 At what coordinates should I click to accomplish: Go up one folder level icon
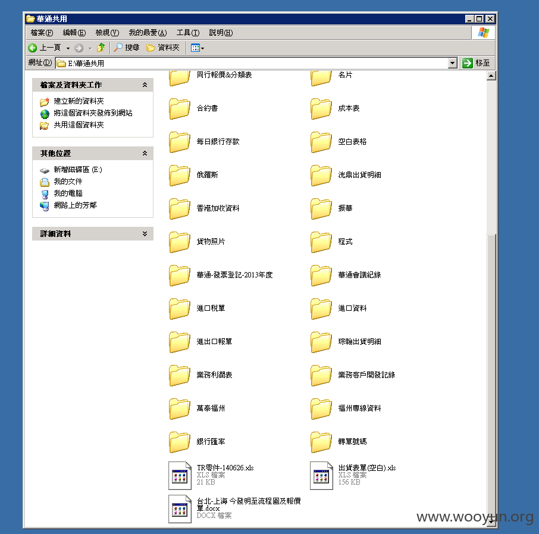101,48
